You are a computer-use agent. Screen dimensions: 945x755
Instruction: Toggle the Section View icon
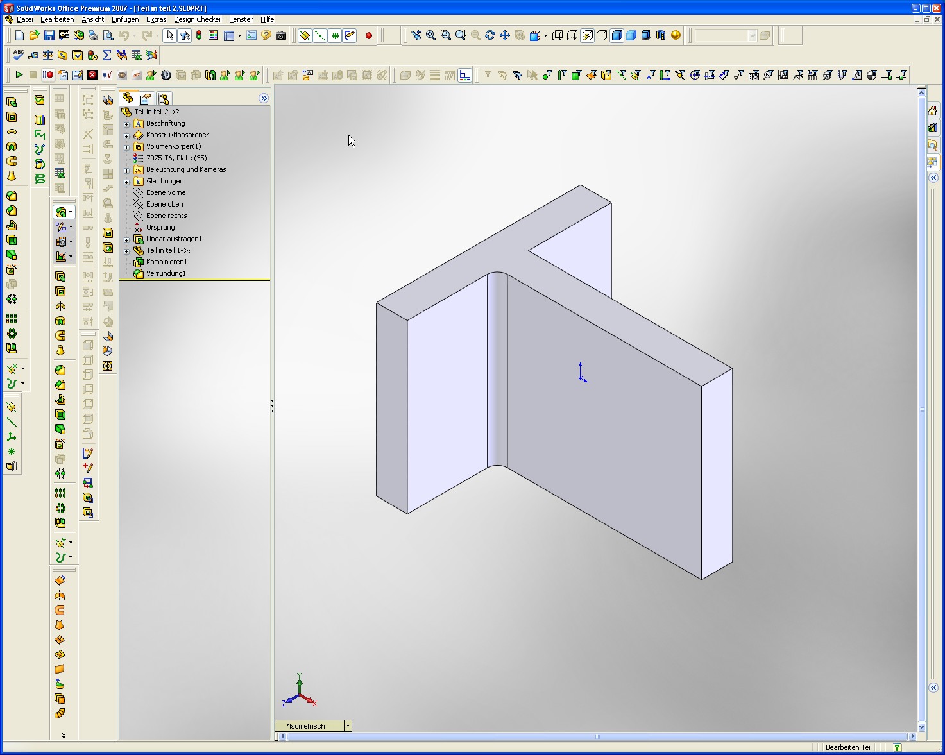tap(661, 35)
